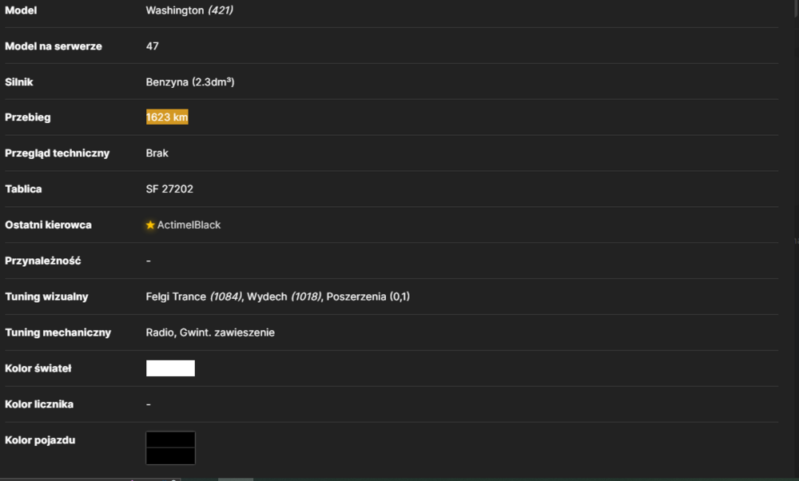Open the ActimelBlack driver profile link
Screen dimensions: 799x481
[189, 225]
